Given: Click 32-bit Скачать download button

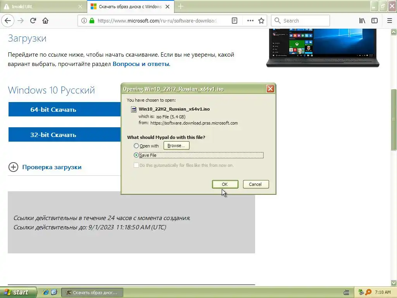Looking at the screenshot, I should pos(64,135).
